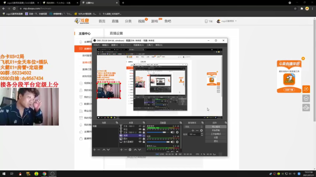Viewport: 316px width, 177px height.
Task: Toggle lock on 显示器捕获 source
Action: pyautogui.click(x=144, y=142)
